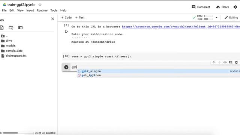240x135 pixels.
Task: Open the Edit menu
Action: 12,10
